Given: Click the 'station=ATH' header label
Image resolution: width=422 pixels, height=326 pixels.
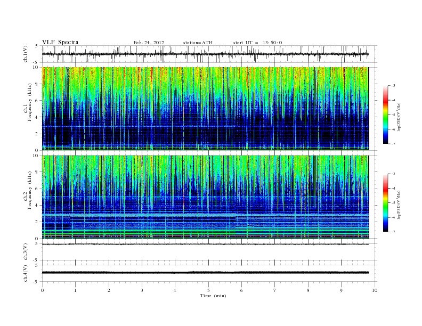Looking at the screenshot, I should point(198,43).
